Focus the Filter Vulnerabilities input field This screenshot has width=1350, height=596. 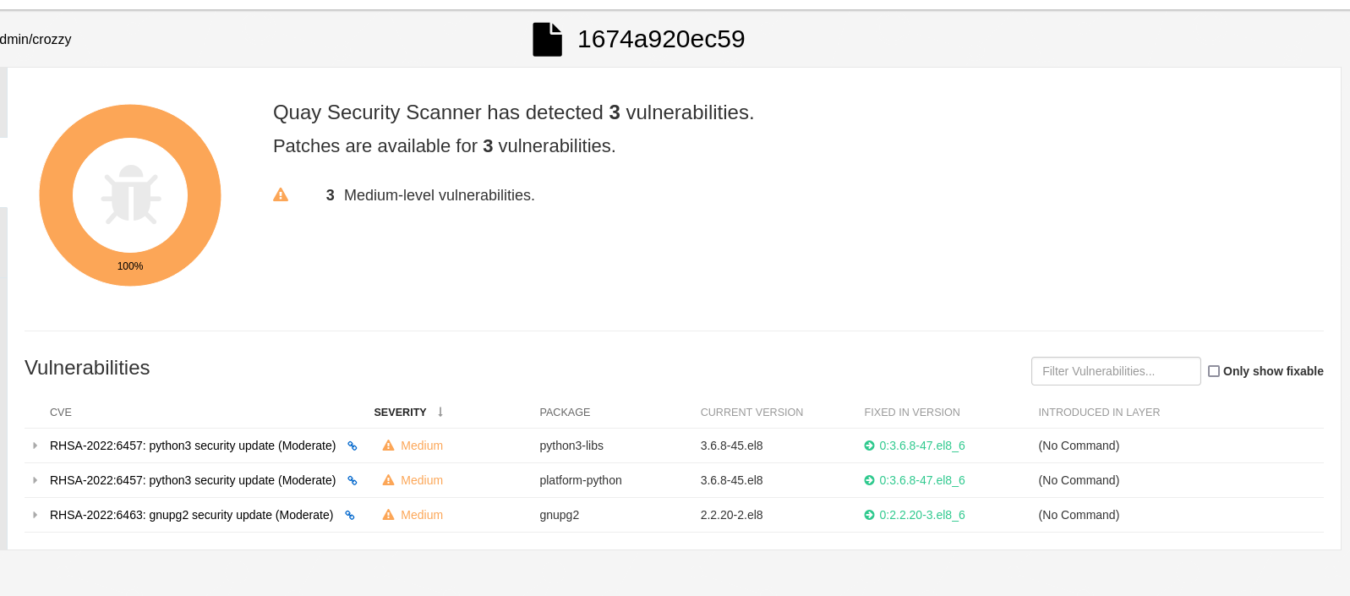[x=1115, y=371]
